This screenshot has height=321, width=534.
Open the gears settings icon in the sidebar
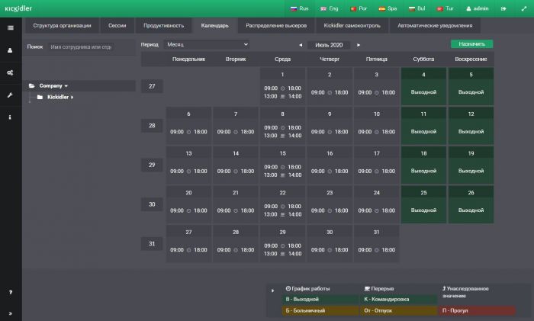pos(10,72)
